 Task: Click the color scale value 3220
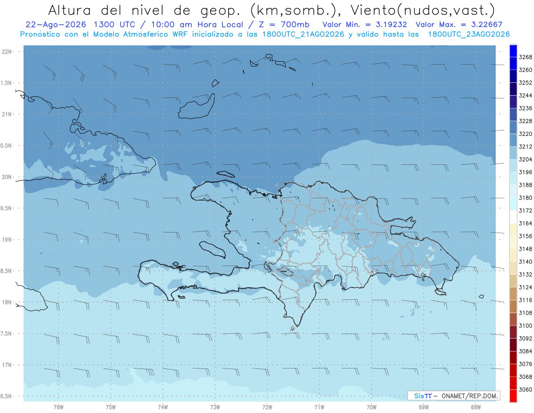[526, 134]
